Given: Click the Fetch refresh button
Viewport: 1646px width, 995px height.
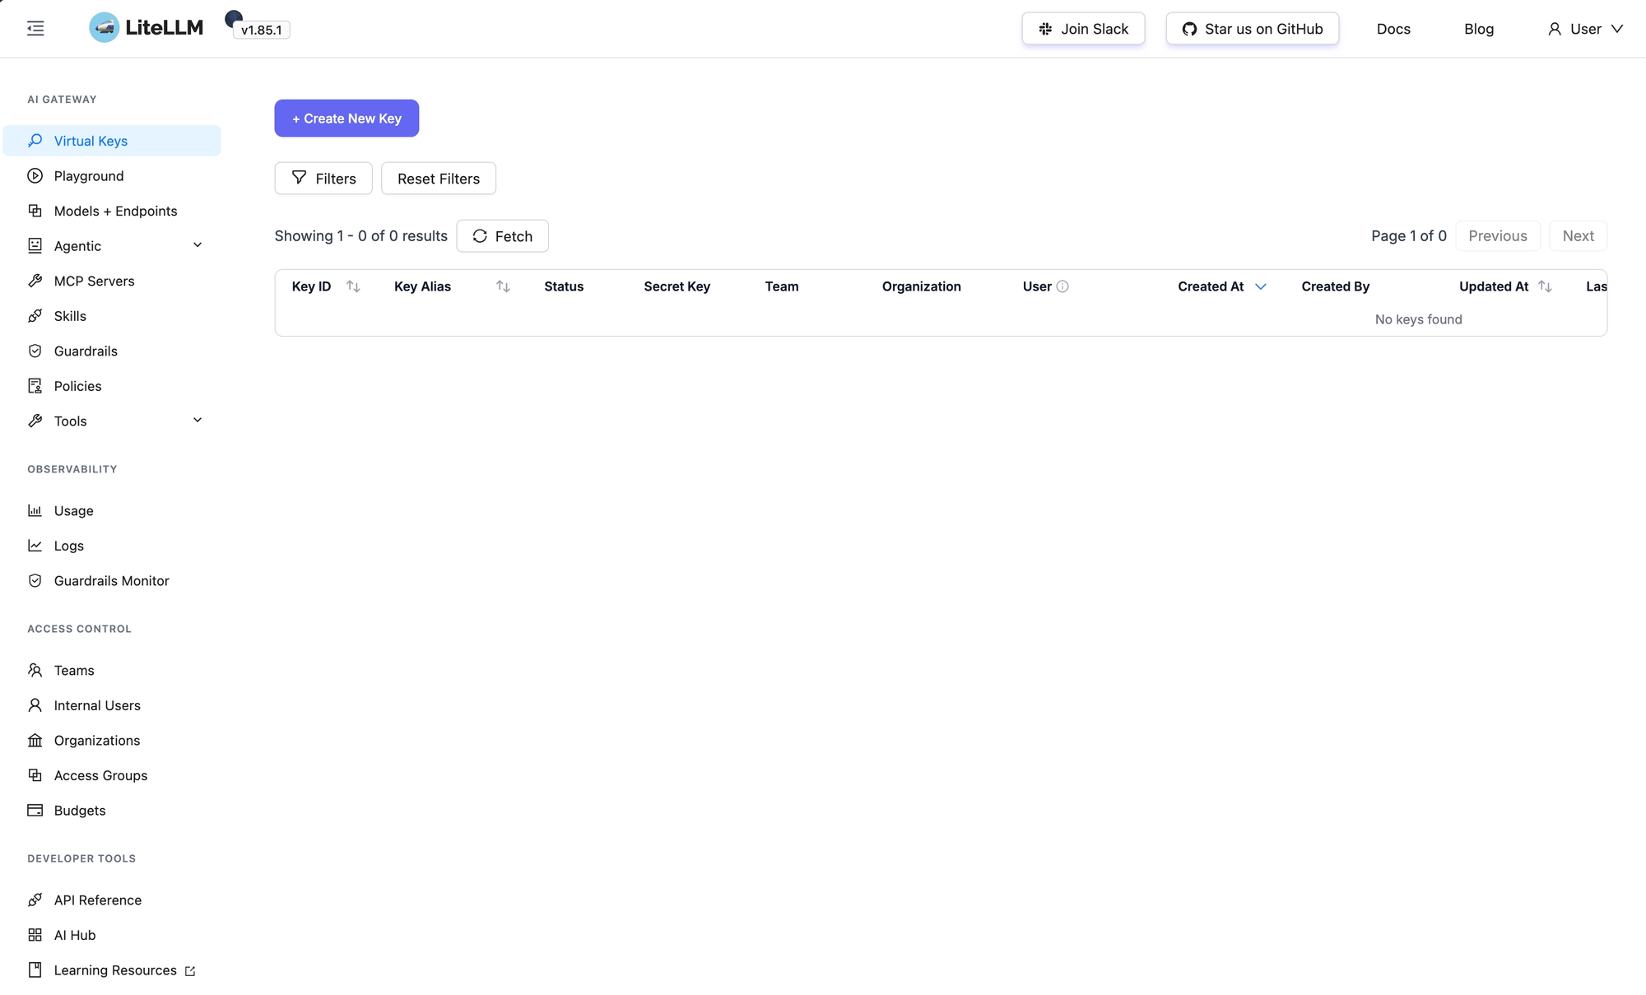Looking at the screenshot, I should [502, 236].
